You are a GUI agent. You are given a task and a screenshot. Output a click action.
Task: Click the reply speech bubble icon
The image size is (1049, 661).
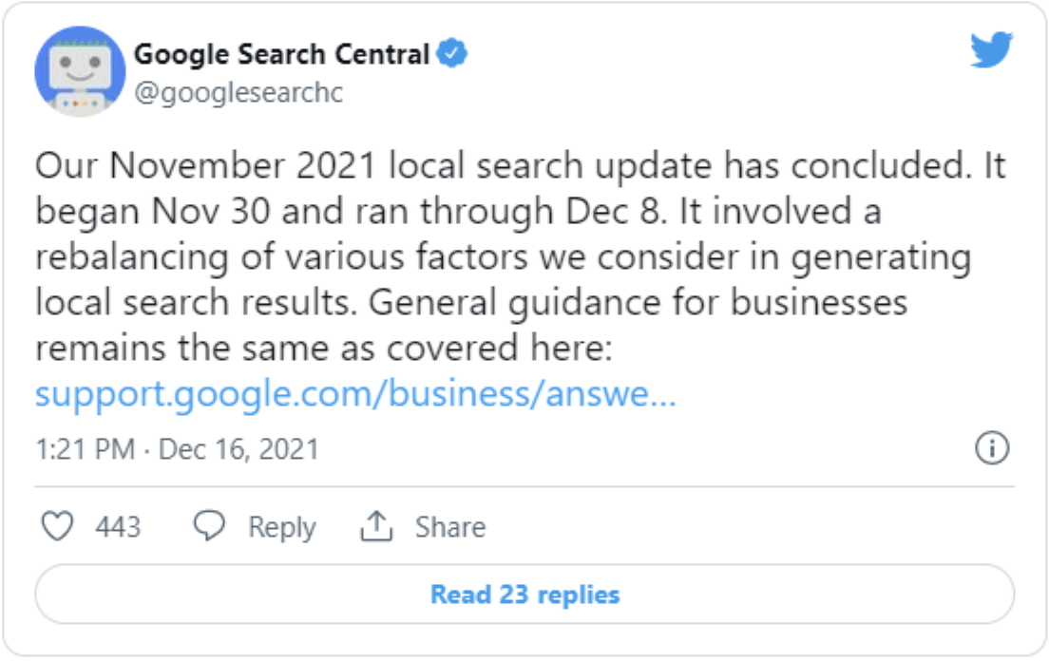click(209, 526)
